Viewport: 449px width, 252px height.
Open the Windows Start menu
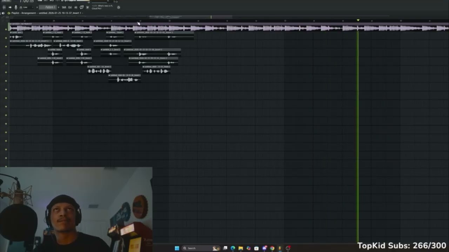(177, 248)
